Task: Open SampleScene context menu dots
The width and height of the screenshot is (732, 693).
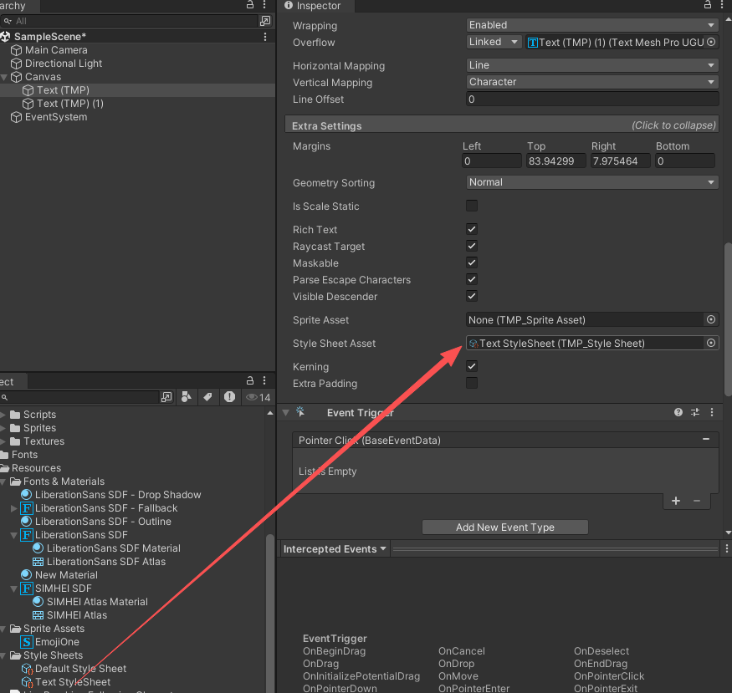Action: [x=264, y=37]
